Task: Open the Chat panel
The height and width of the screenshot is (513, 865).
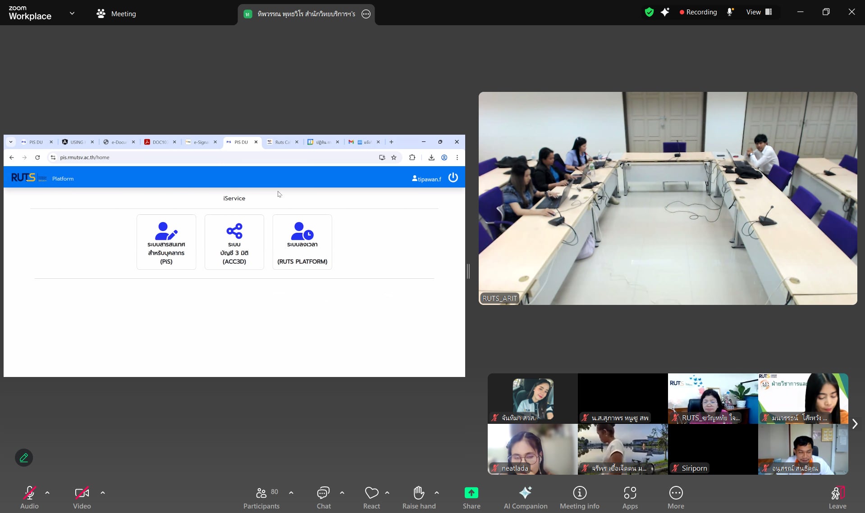Action: [323, 493]
